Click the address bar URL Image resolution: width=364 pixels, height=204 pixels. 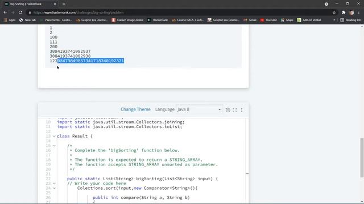(x=78, y=12)
